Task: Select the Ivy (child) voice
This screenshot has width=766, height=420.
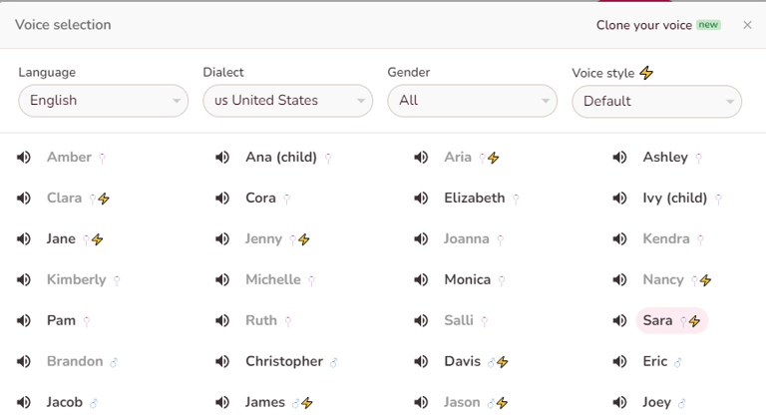Action: pyautogui.click(x=675, y=199)
